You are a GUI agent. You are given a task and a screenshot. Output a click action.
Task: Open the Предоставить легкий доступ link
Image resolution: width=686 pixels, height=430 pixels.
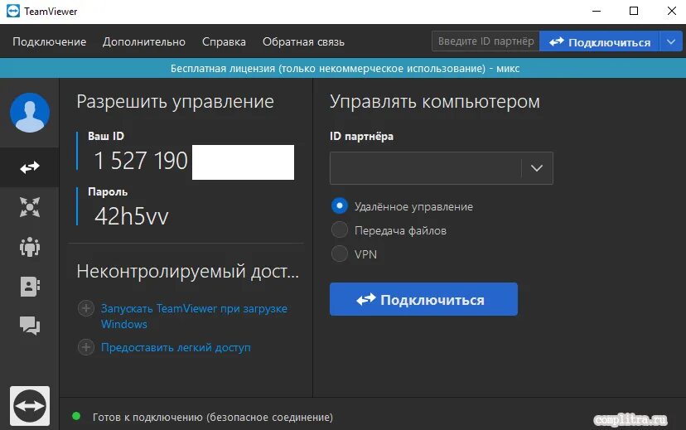[x=176, y=347]
